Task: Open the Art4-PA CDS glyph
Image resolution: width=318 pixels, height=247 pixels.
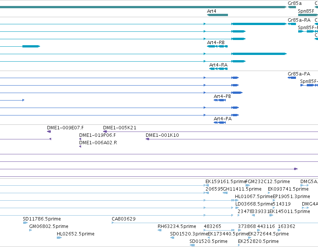Action: point(220,123)
